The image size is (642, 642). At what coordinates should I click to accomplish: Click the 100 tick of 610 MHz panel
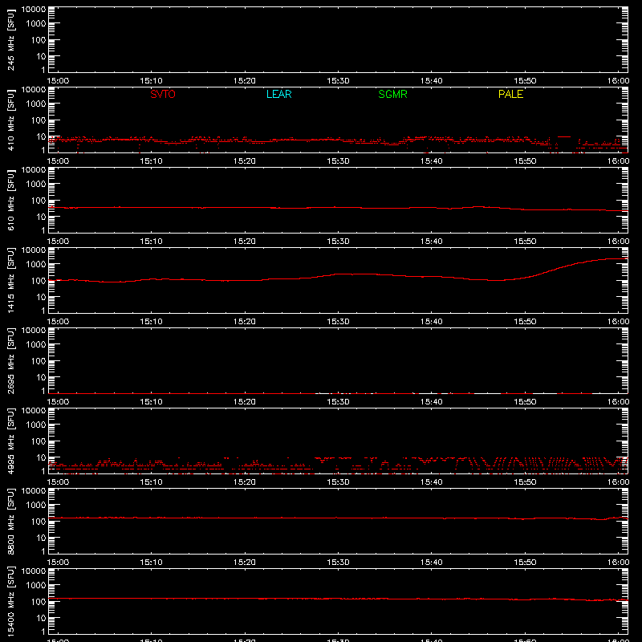(x=39, y=201)
